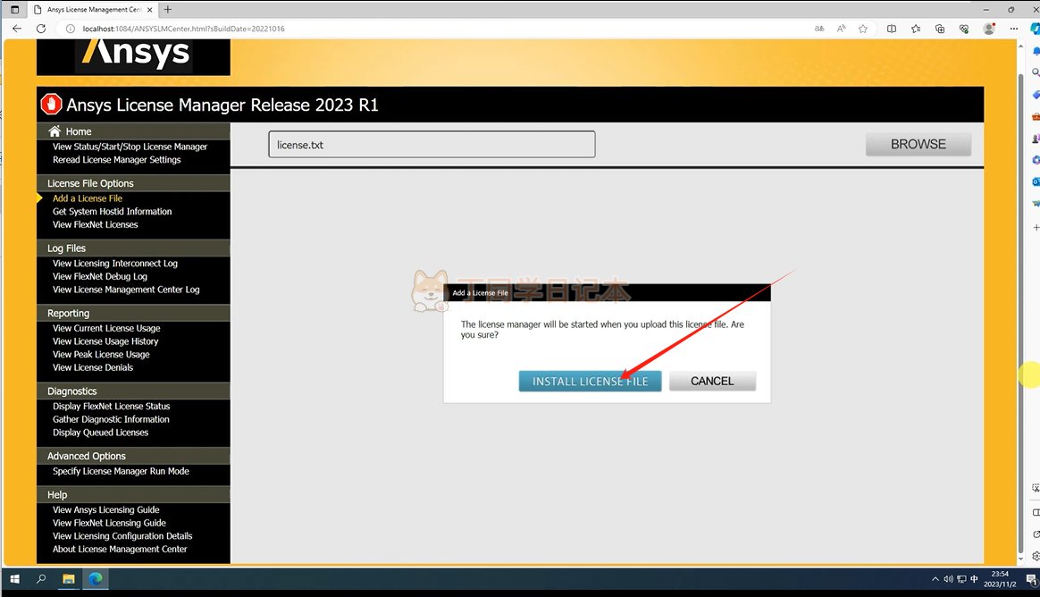Click the Ansys logo banner
The image size is (1040, 597).
(x=133, y=56)
